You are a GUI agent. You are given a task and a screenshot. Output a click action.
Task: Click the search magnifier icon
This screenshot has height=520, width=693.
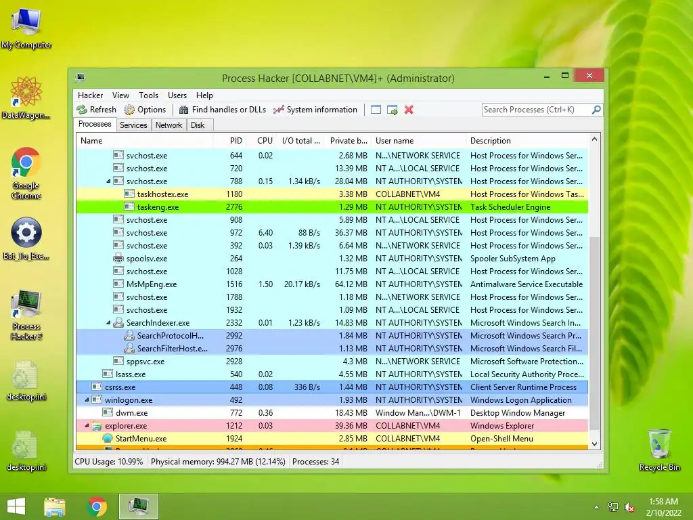(x=596, y=109)
